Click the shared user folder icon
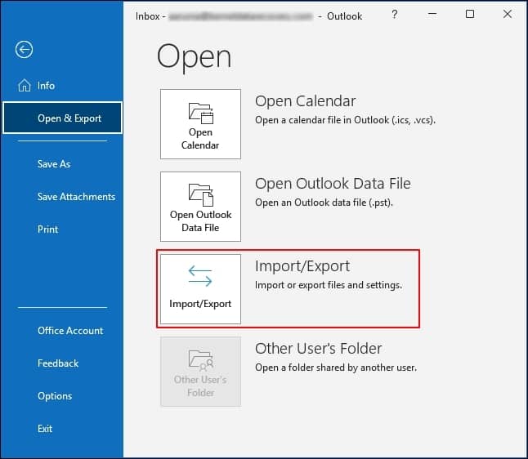Screen dimensions: 528x459 click(201, 359)
